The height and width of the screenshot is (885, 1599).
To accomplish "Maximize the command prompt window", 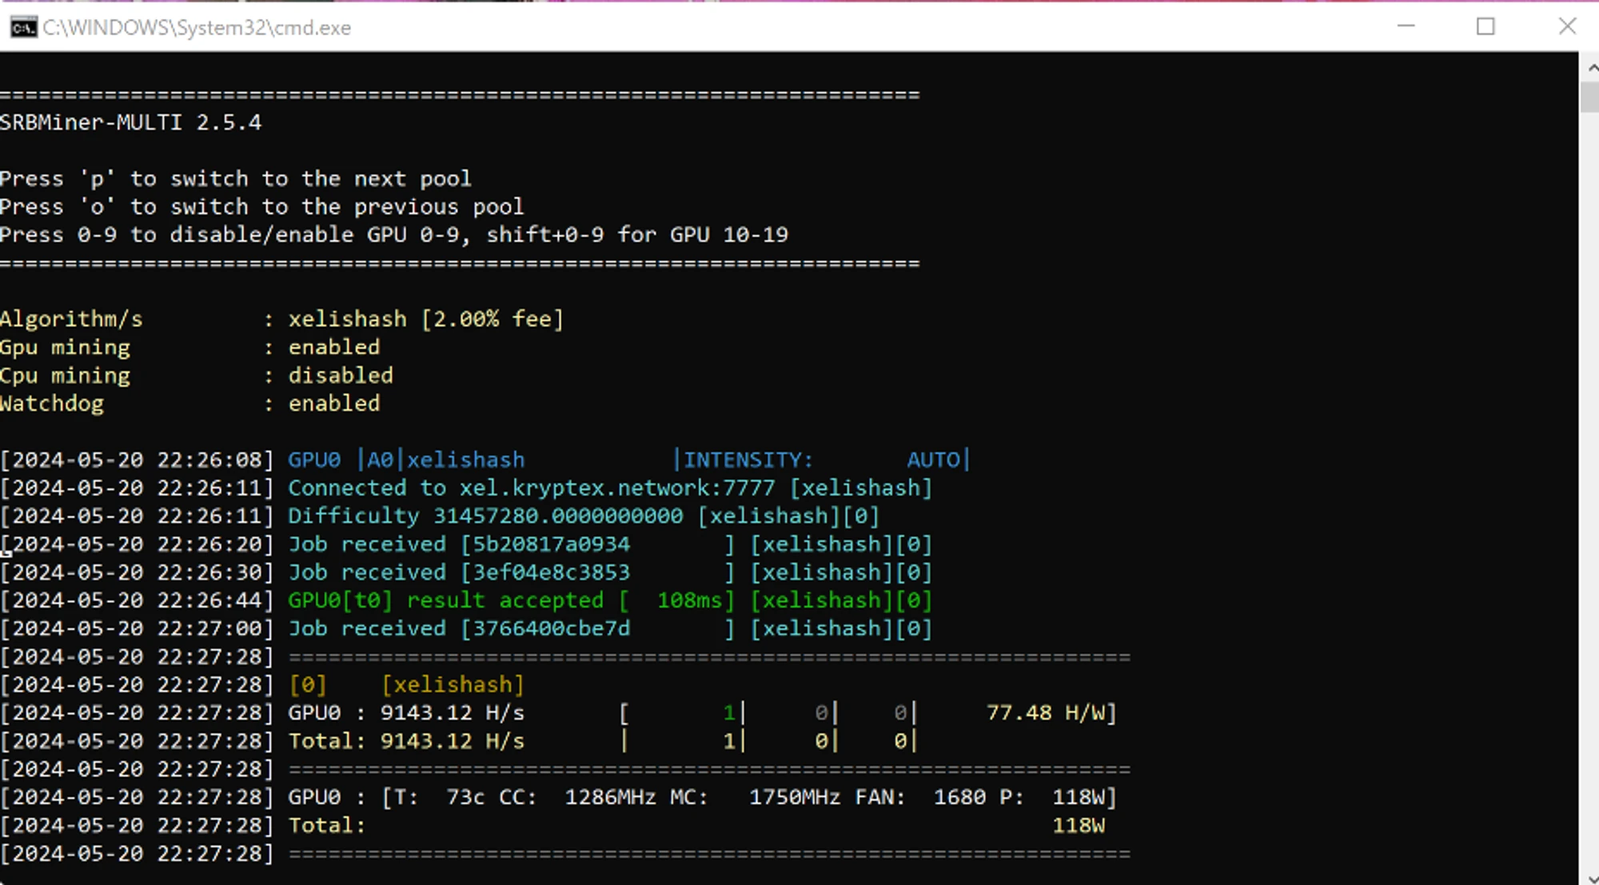I will [x=1485, y=26].
